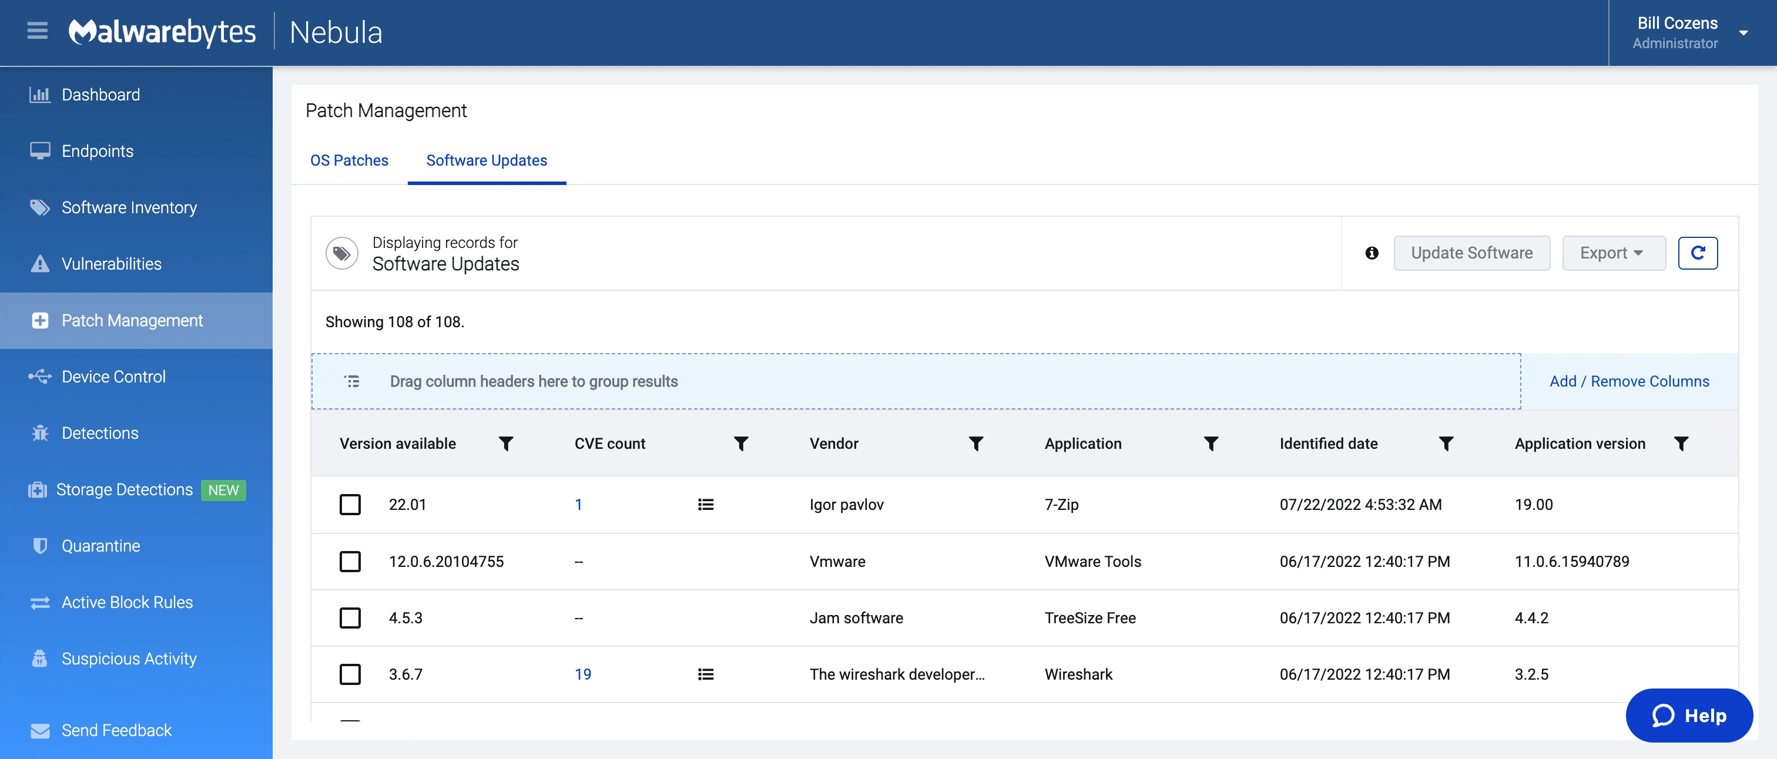Click the Add / Remove Columns link

(x=1629, y=381)
